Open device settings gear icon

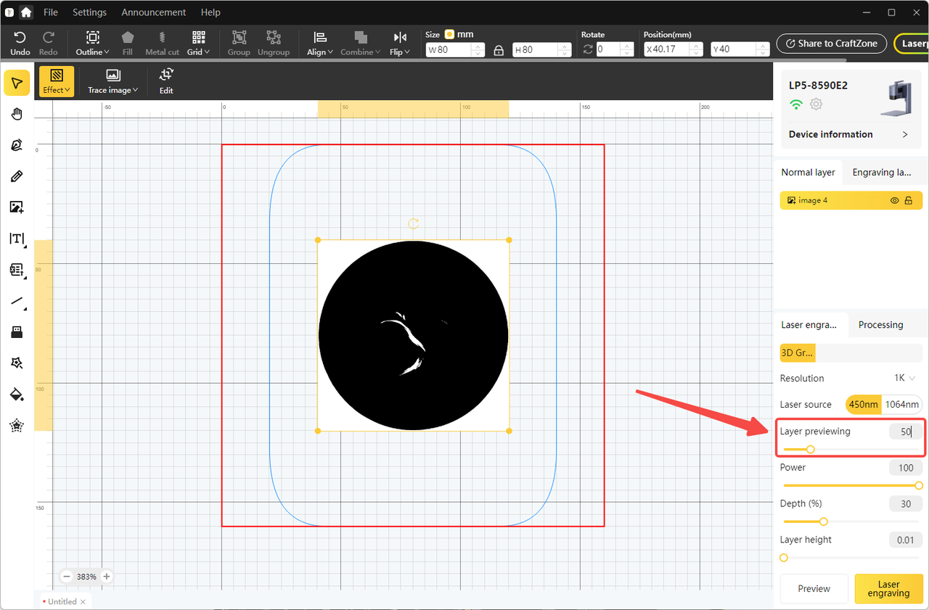pos(817,104)
